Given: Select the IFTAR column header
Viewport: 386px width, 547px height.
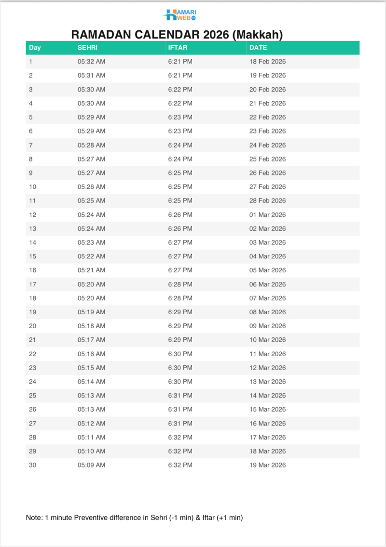Looking at the screenshot, I should coord(178,48).
